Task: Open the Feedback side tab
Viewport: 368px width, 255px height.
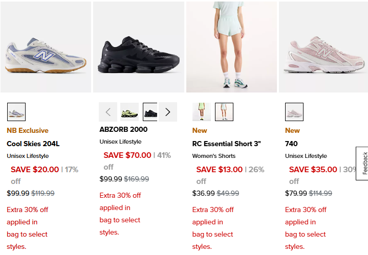Action: [363, 164]
